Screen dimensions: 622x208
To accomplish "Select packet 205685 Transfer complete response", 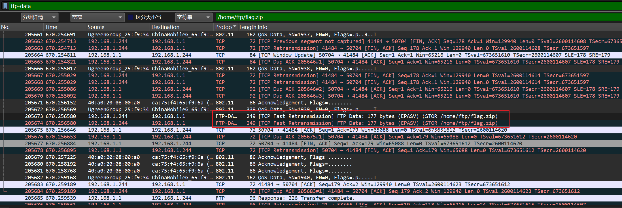I will point(283,198).
